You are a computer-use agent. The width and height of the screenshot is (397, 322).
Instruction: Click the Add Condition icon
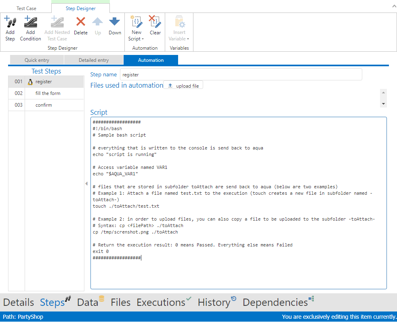[30, 22]
